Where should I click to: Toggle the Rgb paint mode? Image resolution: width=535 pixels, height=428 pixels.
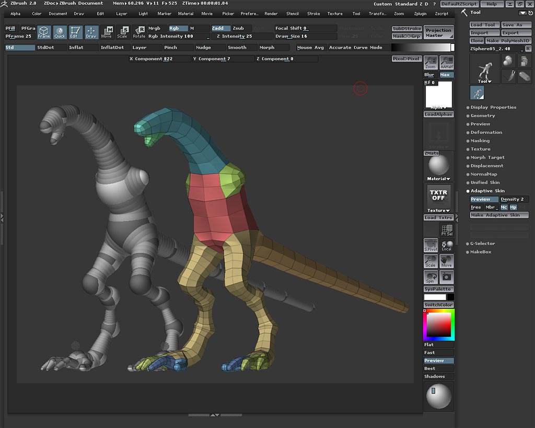click(x=178, y=28)
